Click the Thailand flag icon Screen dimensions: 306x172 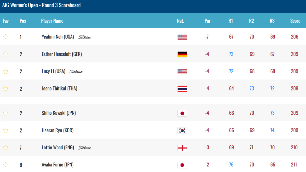tap(182, 89)
